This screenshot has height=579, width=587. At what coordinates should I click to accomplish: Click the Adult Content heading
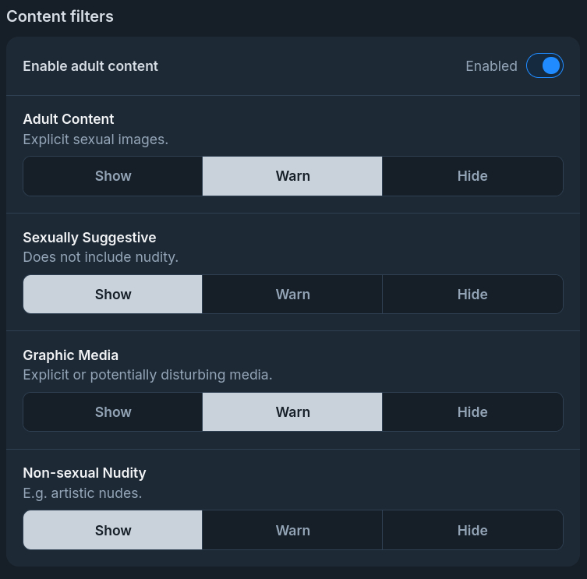coord(69,119)
